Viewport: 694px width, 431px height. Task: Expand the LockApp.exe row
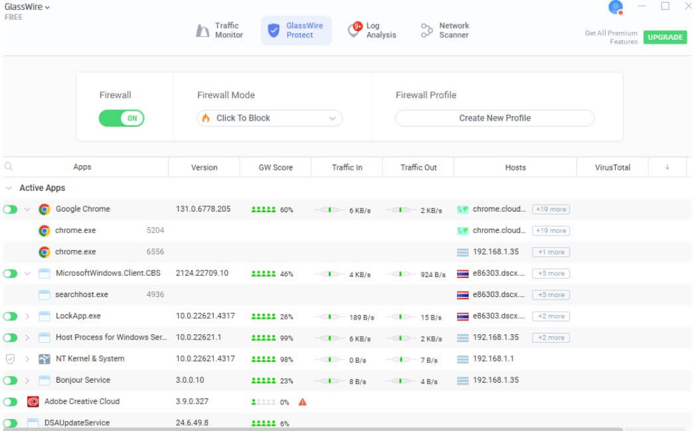coord(27,316)
